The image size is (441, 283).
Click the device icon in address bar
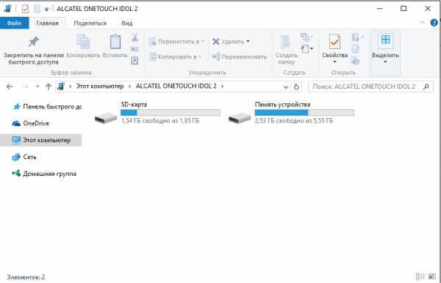[x=61, y=87]
